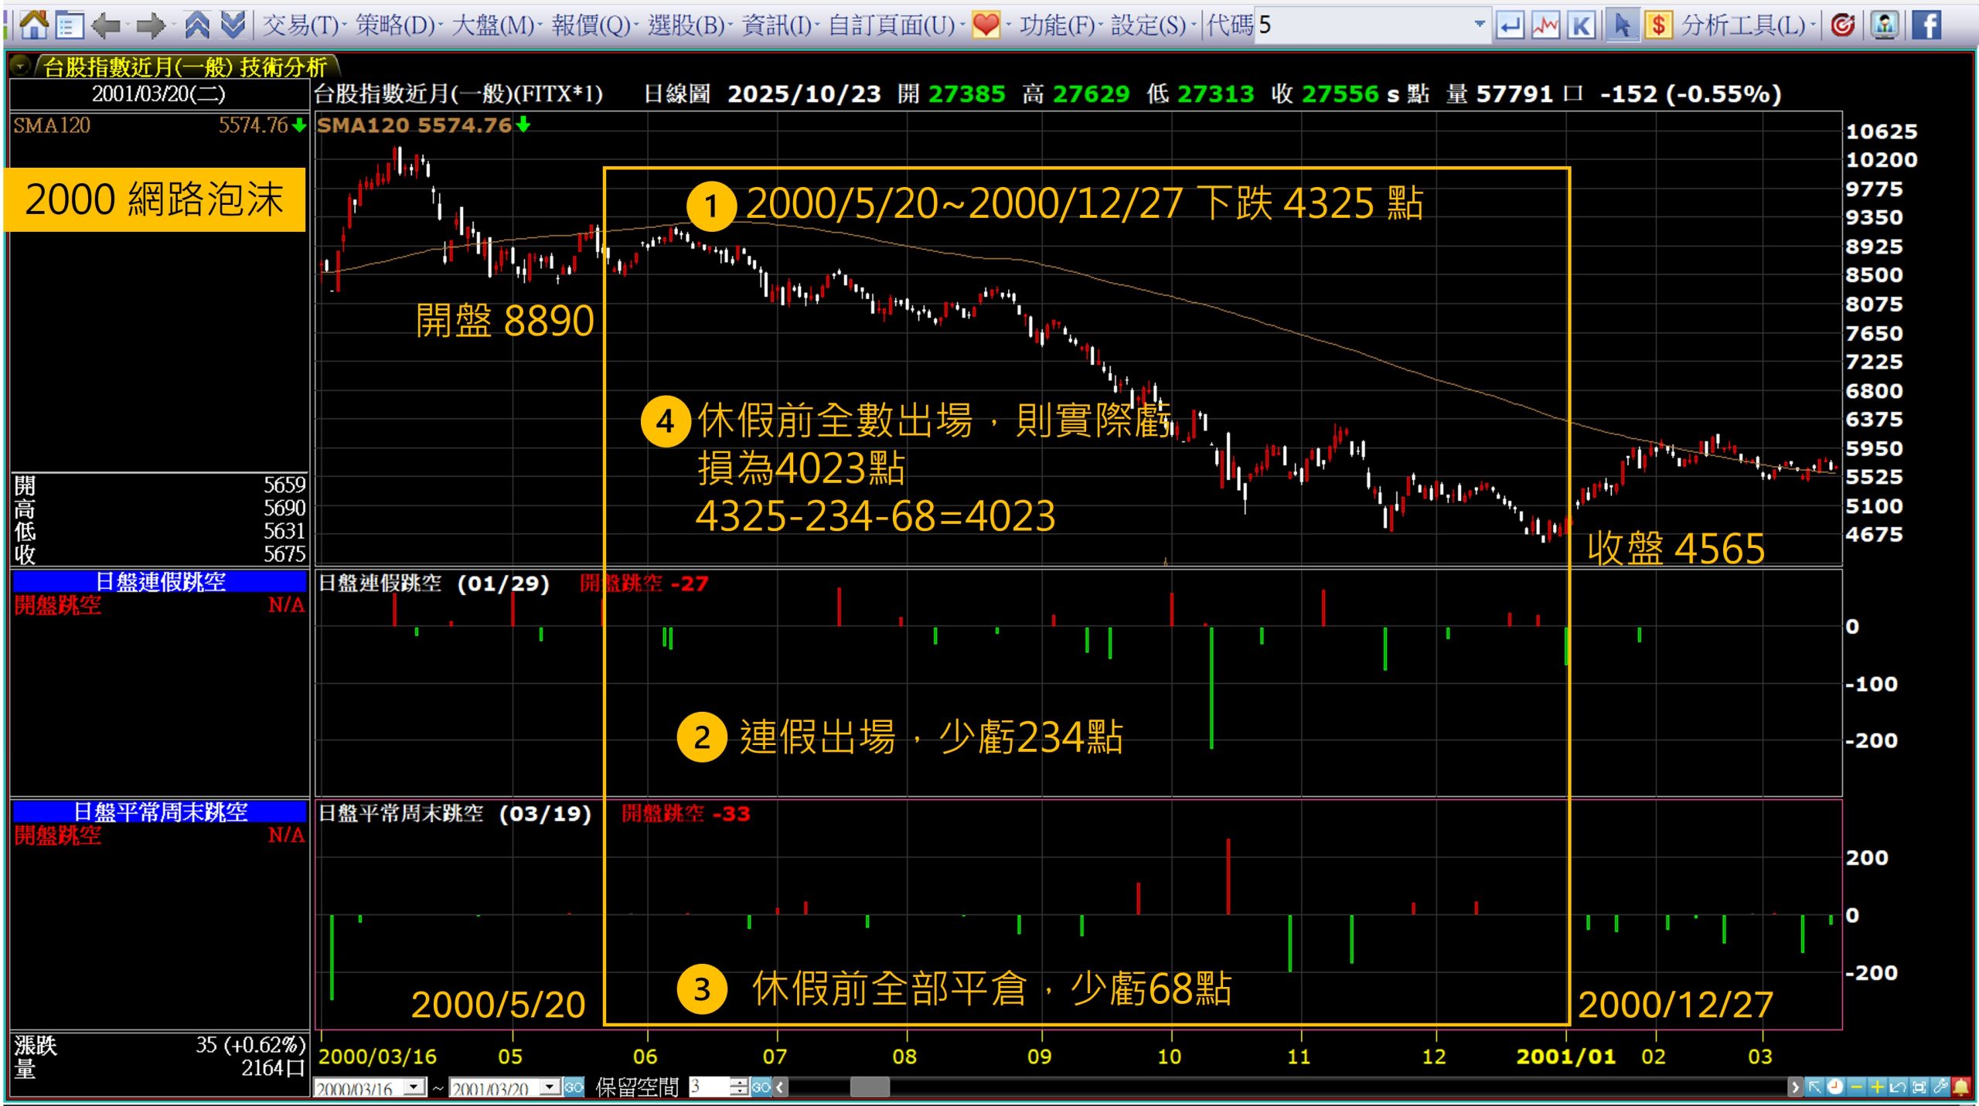Image resolution: width=1979 pixels, height=1106 pixels.
Task: Click the horizontal chart scrollbar thumb
Action: point(869,1087)
